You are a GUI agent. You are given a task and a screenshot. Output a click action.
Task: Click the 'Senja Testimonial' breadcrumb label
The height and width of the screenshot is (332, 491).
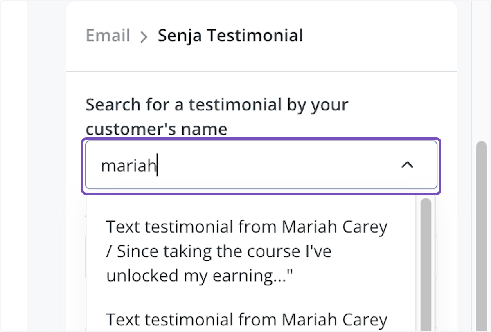click(x=230, y=36)
